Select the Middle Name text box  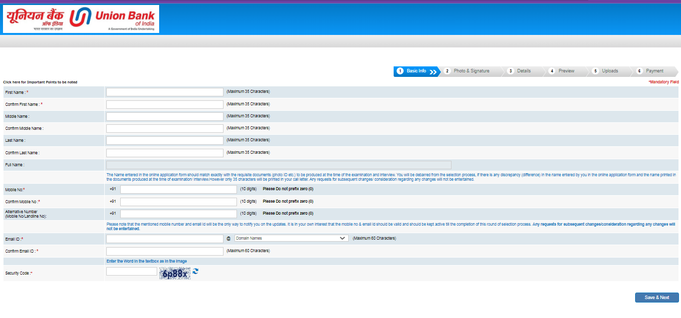click(x=165, y=116)
